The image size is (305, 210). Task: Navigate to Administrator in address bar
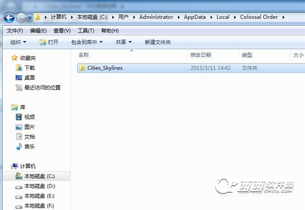pyautogui.click(x=156, y=17)
